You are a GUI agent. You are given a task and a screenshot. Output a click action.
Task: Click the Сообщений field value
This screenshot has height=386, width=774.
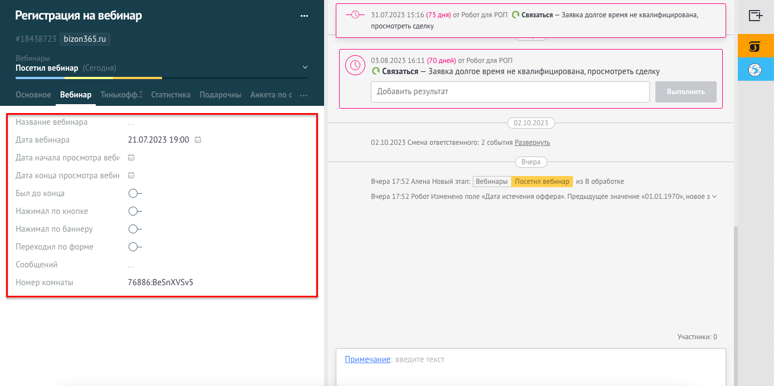131,265
